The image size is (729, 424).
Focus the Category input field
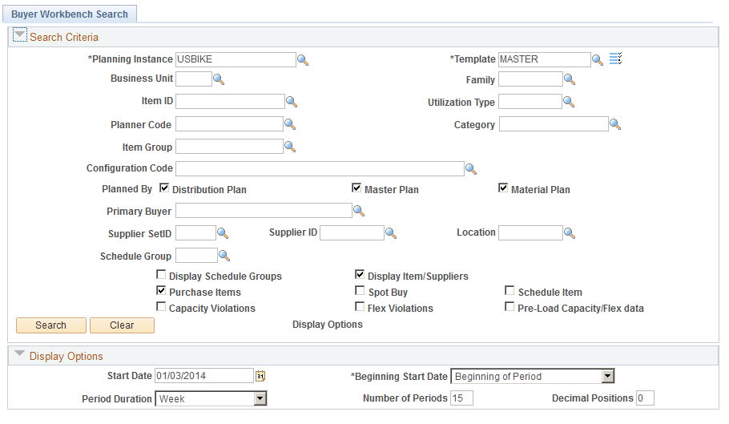coord(554,124)
